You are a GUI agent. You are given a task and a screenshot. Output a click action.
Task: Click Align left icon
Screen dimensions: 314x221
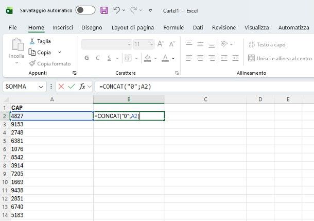point(189,58)
